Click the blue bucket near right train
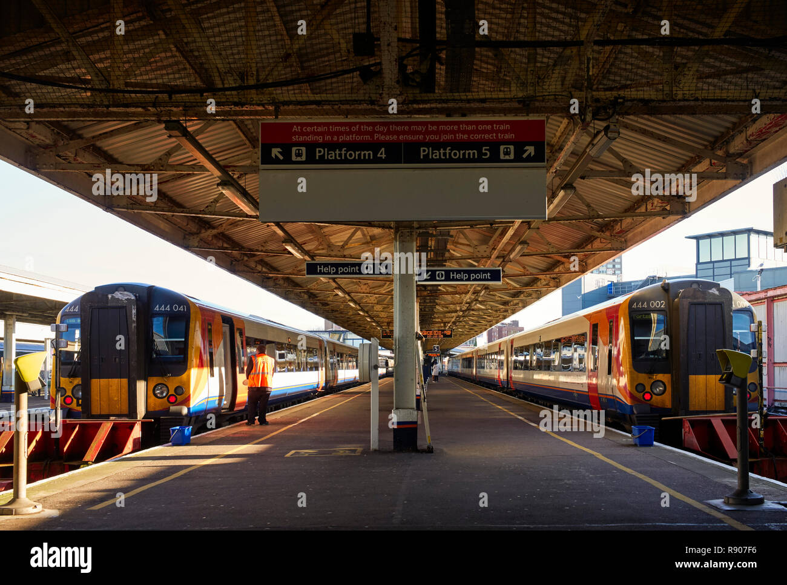This screenshot has height=585, width=787. coord(642,436)
